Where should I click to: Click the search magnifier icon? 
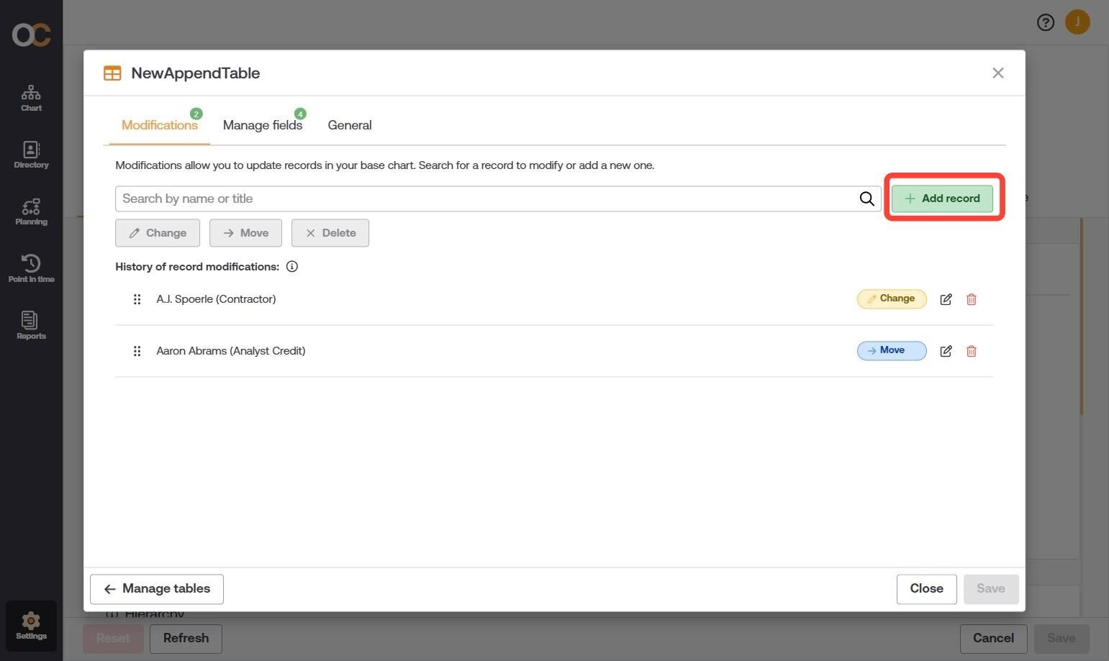pos(866,199)
